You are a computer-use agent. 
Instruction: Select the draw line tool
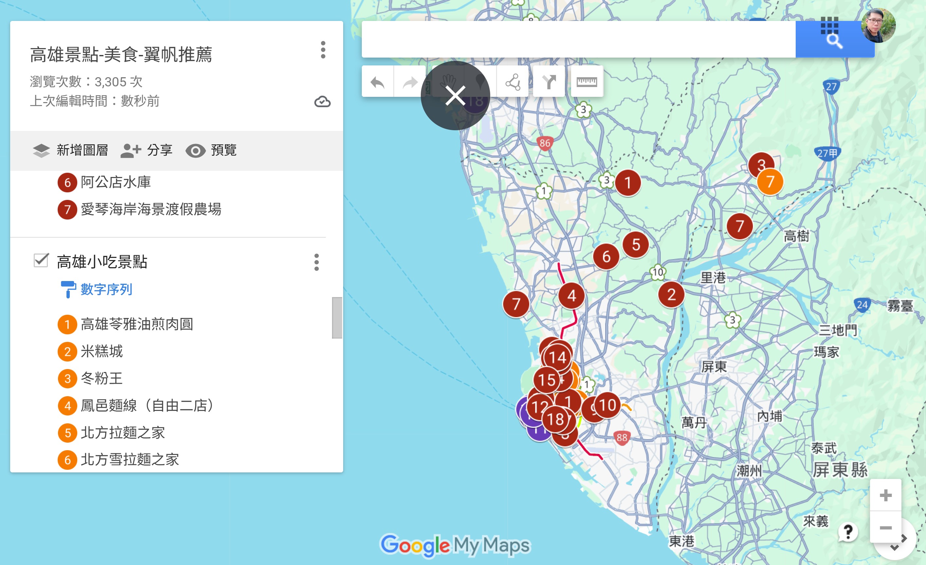(513, 82)
